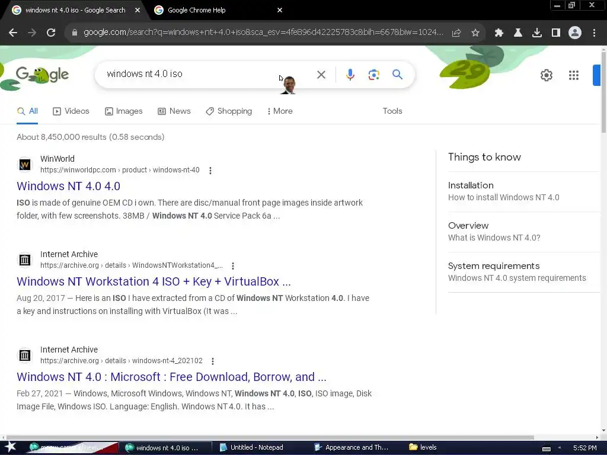
Task: Toggle the side panel icon
Action: pyautogui.click(x=556, y=33)
